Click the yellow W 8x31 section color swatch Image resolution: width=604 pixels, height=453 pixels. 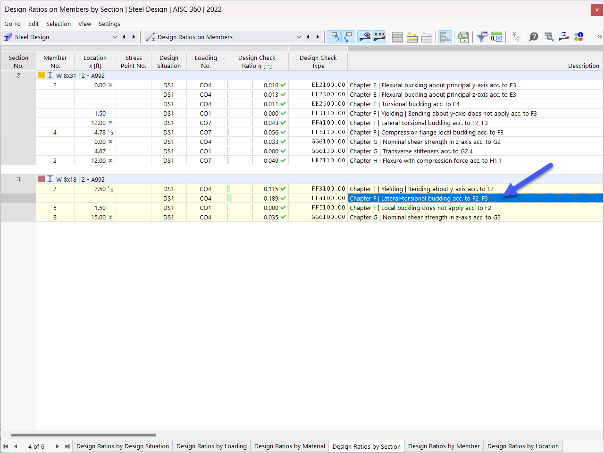coord(42,75)
